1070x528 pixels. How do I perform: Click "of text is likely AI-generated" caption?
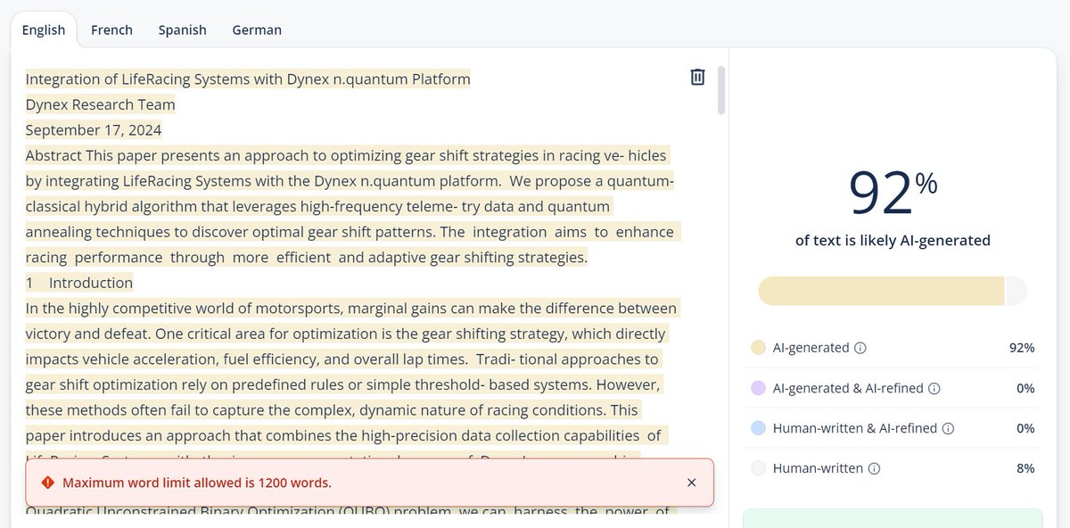[x=893, y=241]
